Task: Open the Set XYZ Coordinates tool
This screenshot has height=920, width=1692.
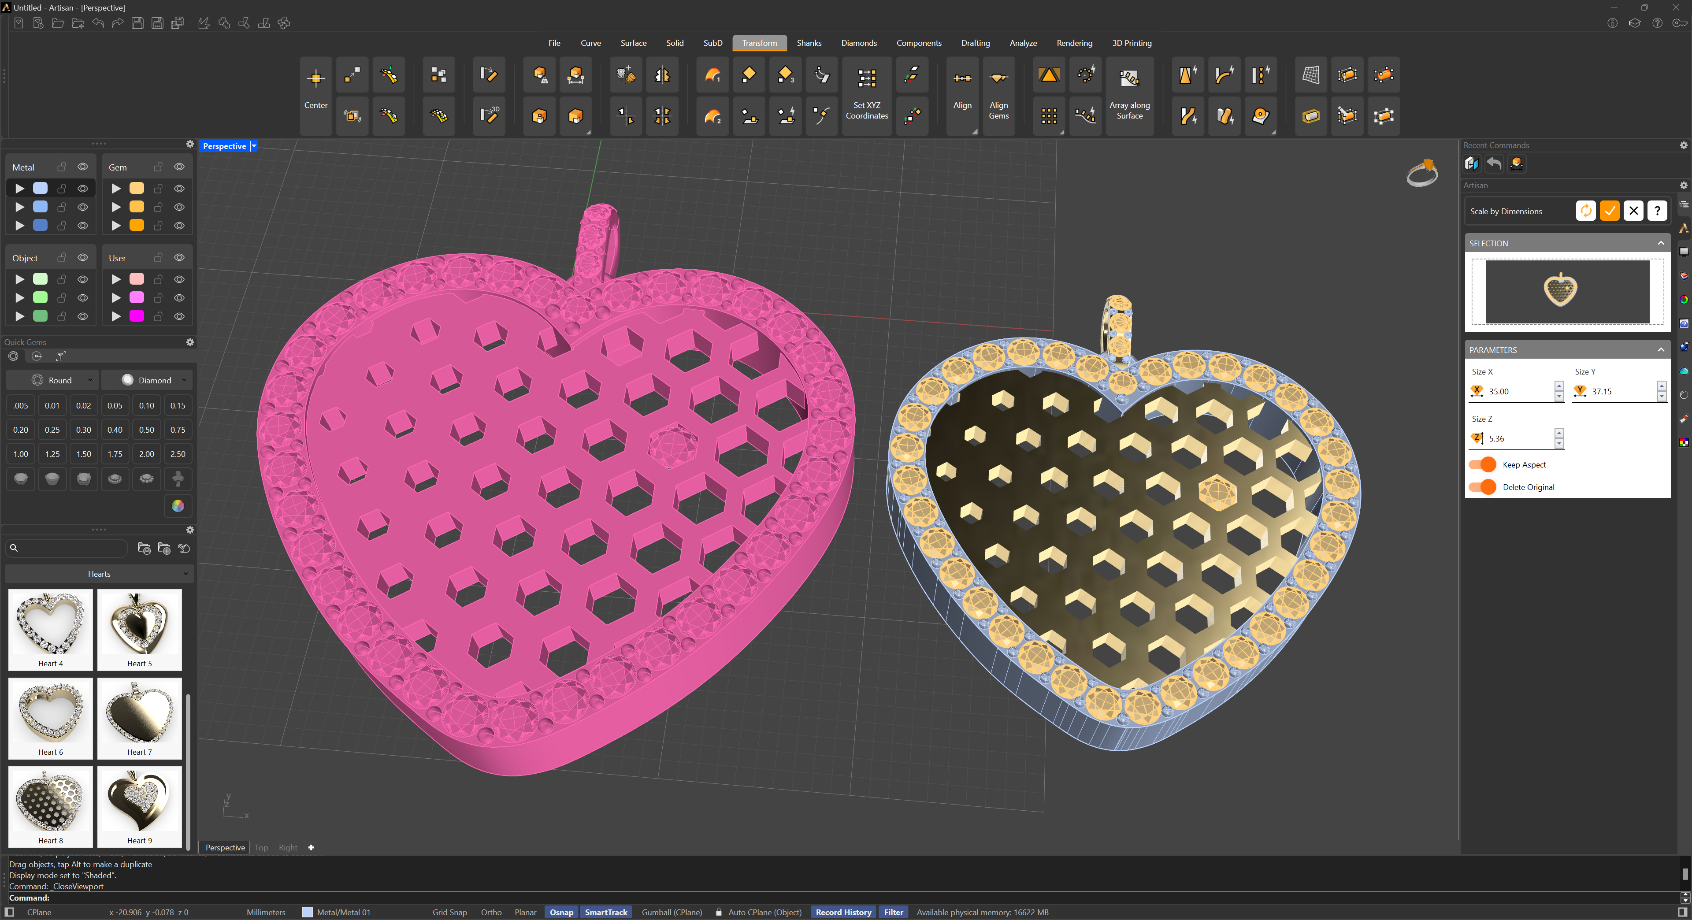Action: tap(866, 95)
